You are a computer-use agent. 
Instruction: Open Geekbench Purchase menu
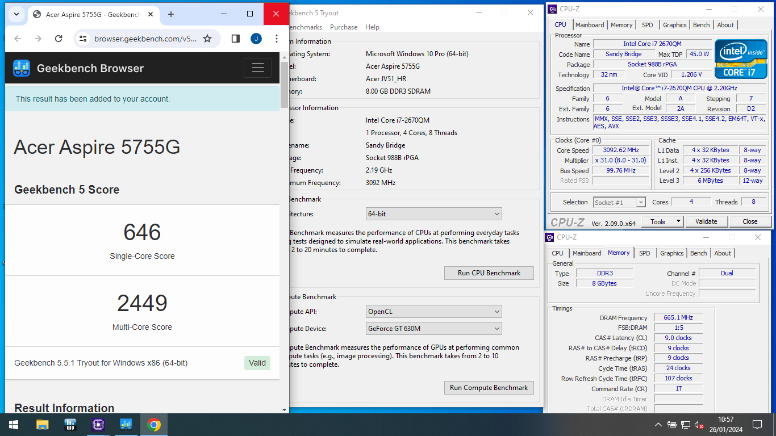click(344, 27)
